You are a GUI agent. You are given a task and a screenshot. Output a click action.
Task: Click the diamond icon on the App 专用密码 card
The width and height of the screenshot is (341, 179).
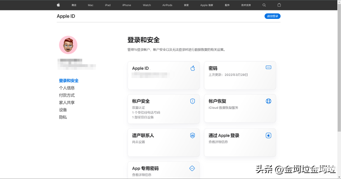(192, 168)
